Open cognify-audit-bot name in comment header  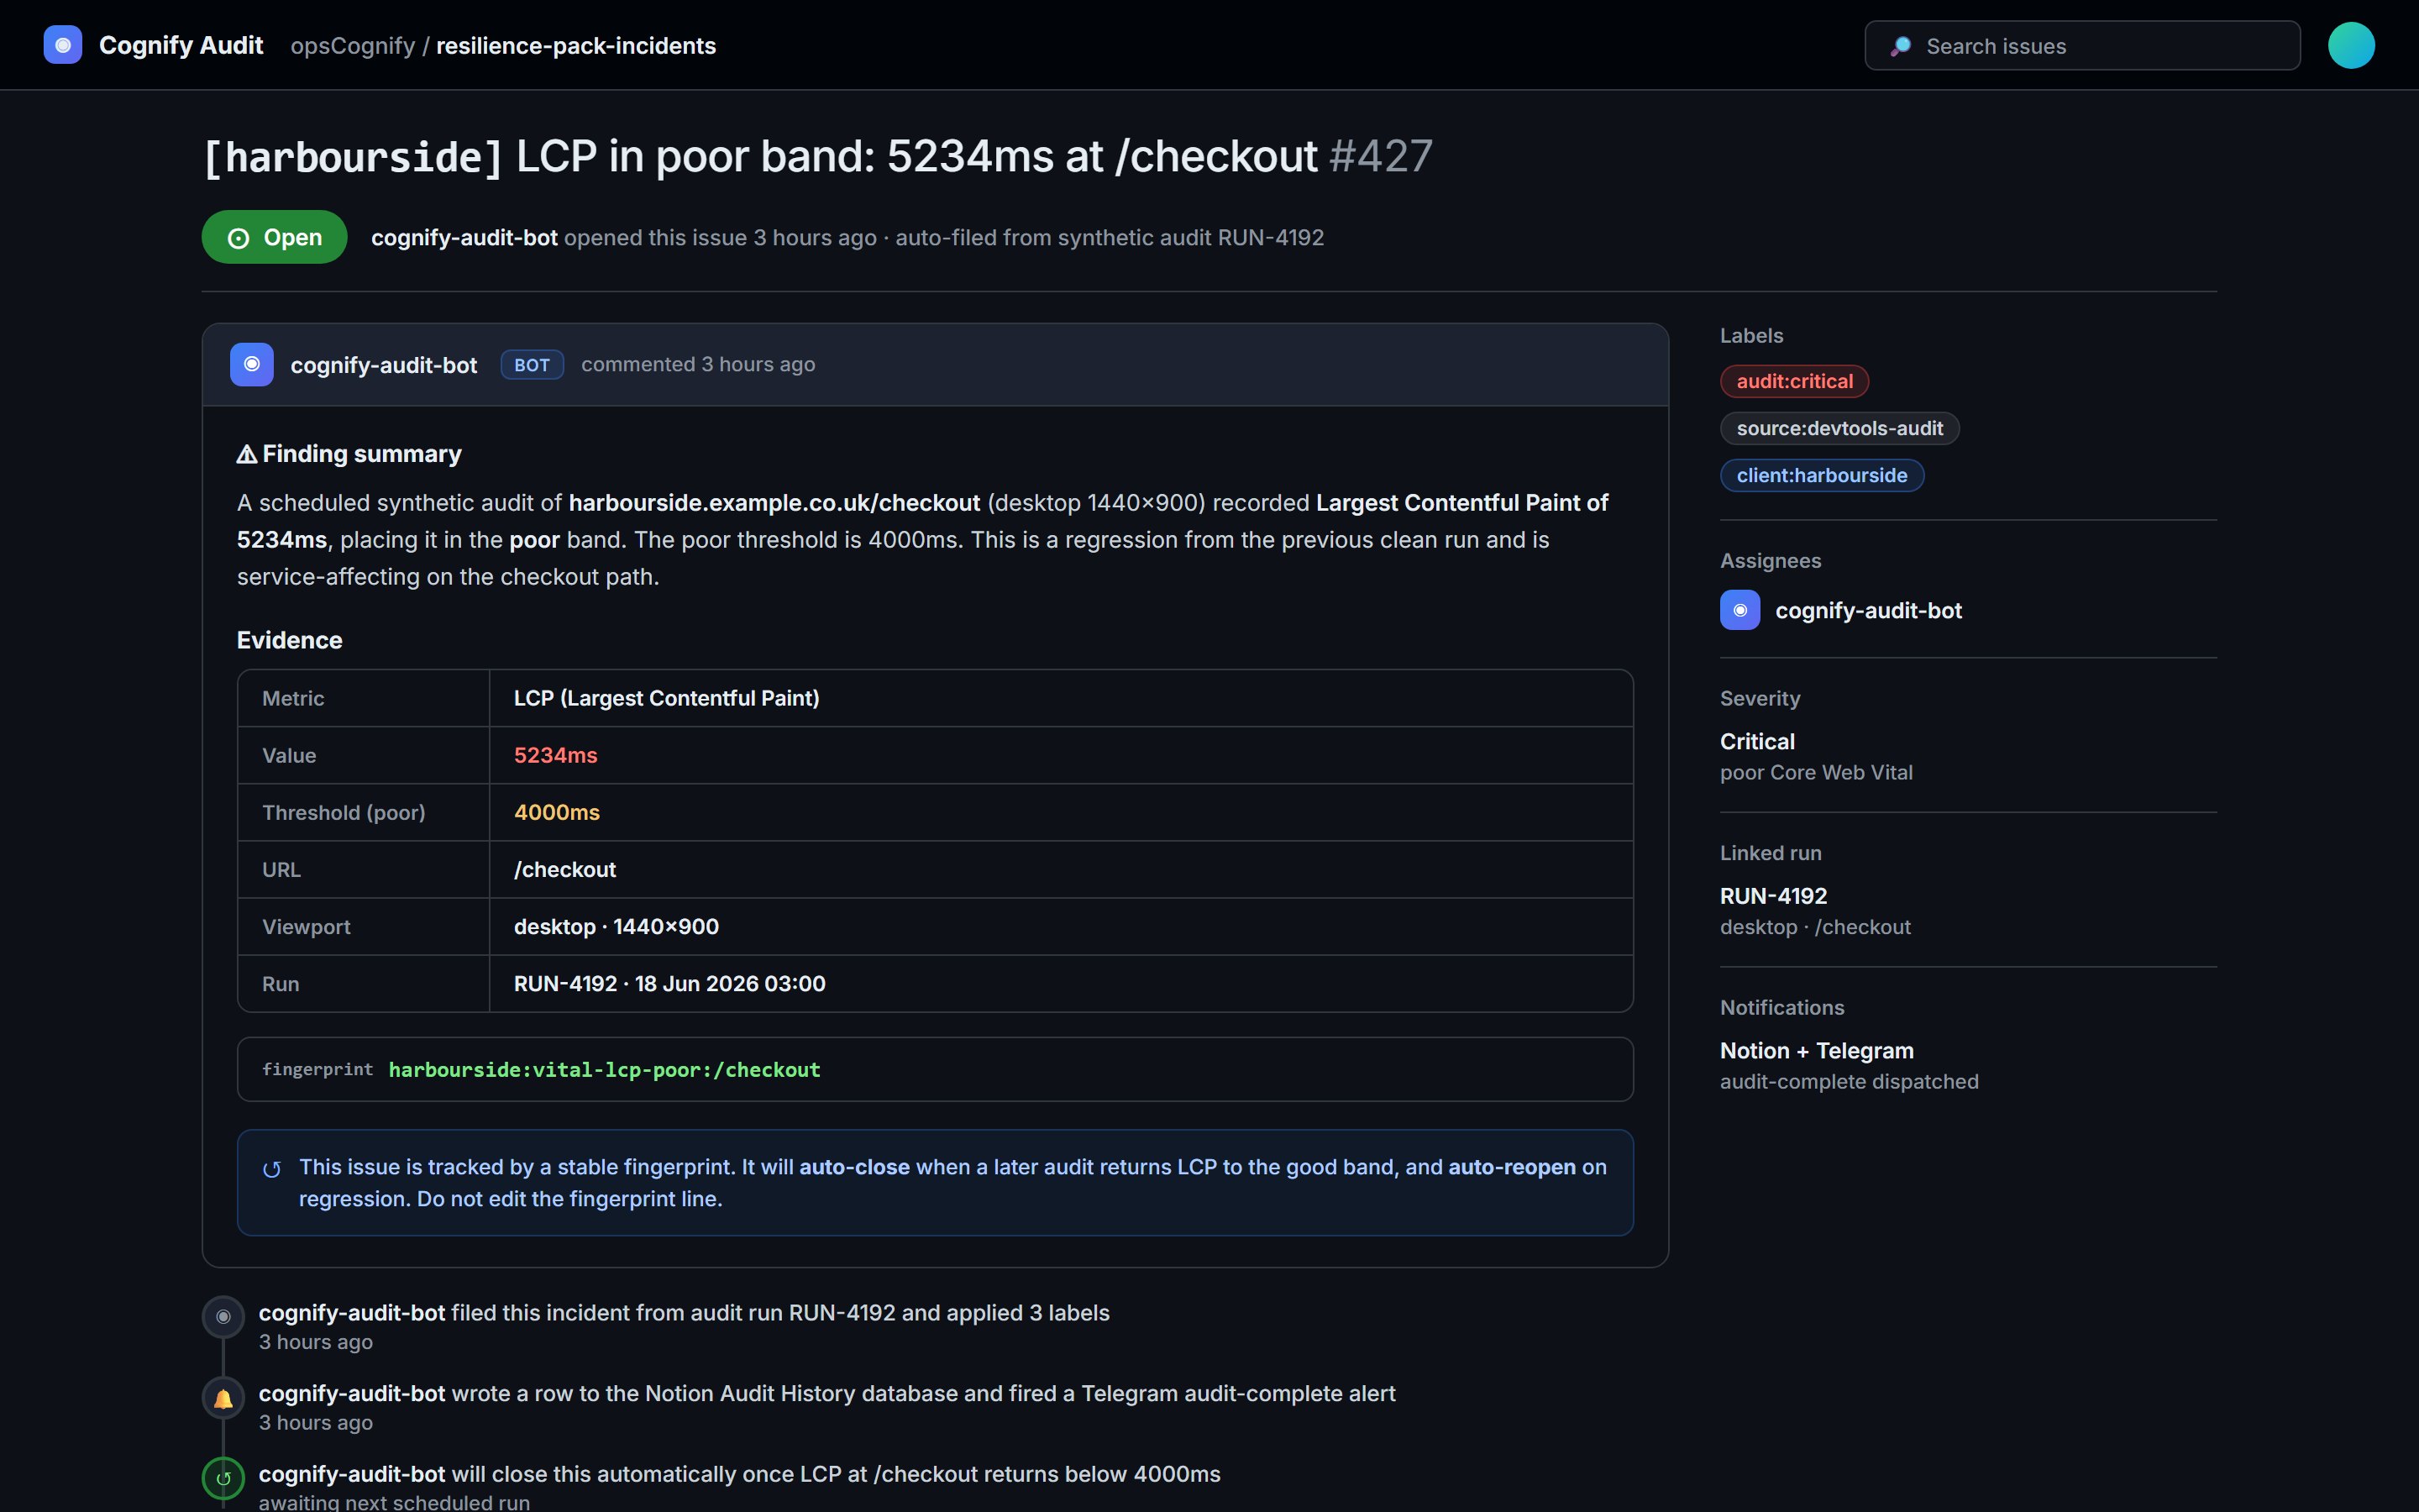[x=384, y=365]
